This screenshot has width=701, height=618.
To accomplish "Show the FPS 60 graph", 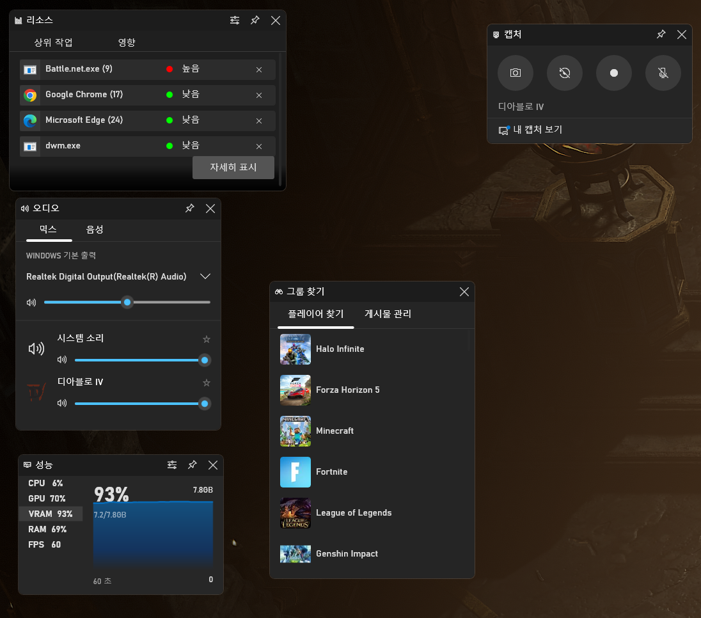I will pos(51,544).
